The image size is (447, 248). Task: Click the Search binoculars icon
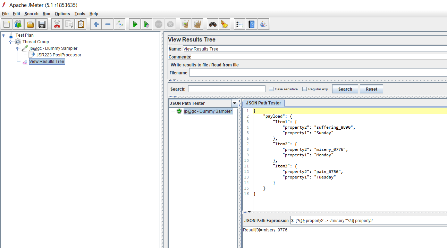(213, 24)
